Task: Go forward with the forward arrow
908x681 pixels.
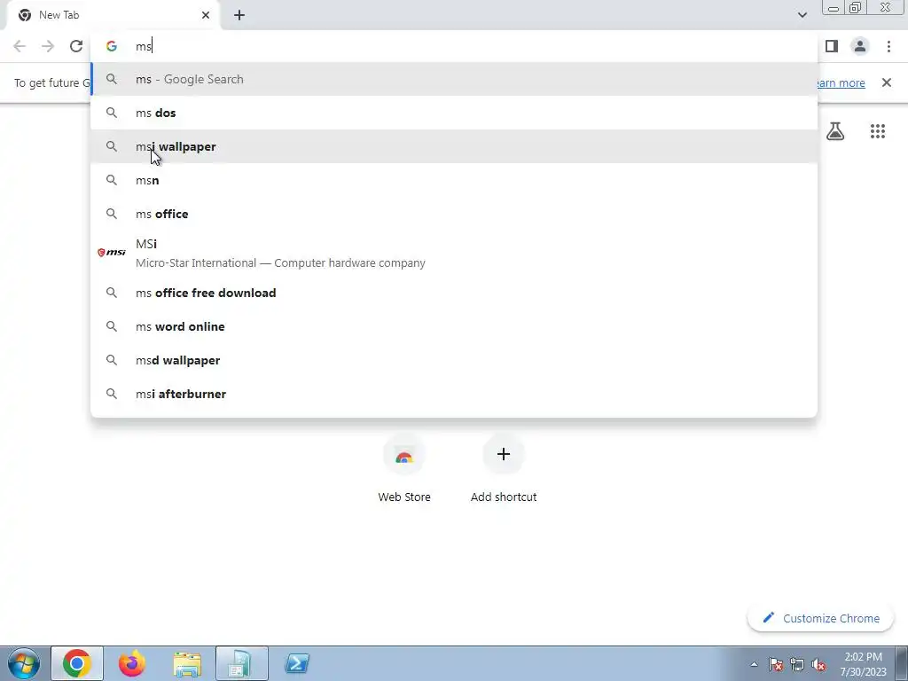Action: (x=48, y=46)
